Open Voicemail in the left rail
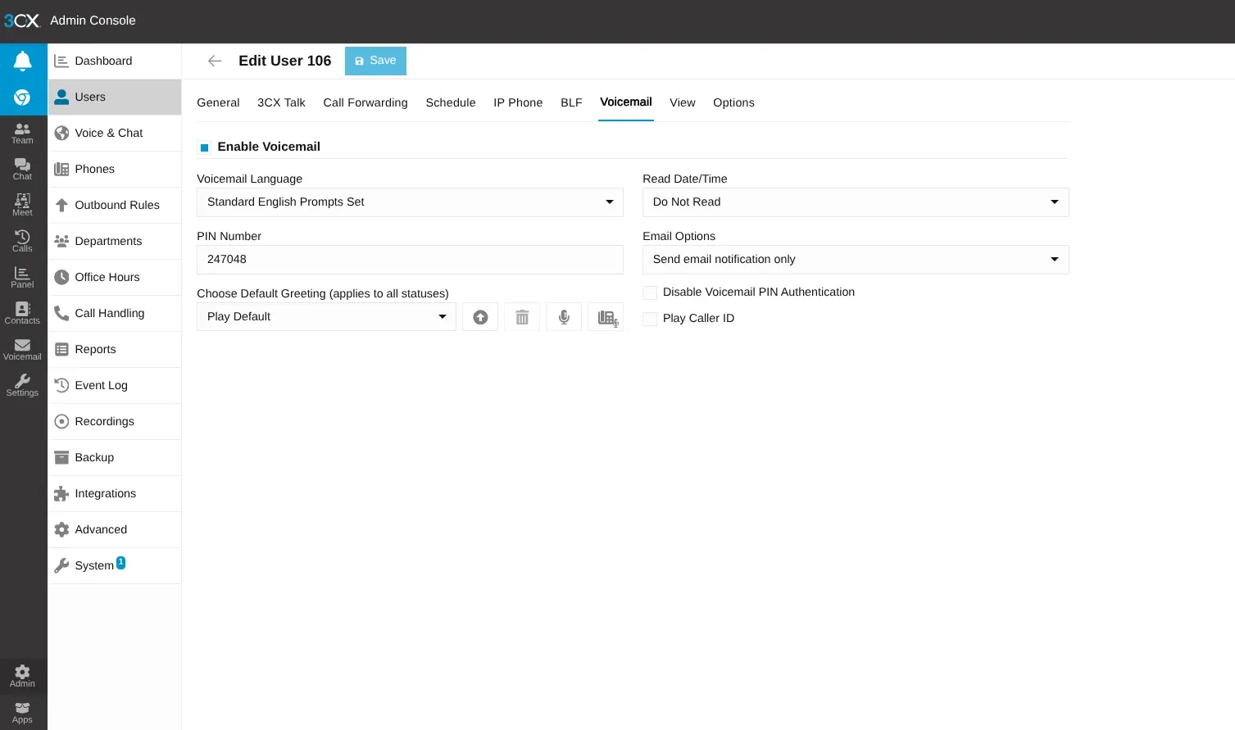The image size is (1235, 730). click(x=23, y=350)
